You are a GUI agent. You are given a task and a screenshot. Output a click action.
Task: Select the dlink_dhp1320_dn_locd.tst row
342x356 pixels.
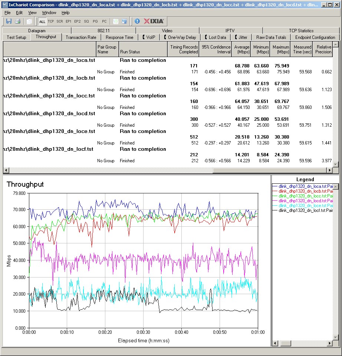(x=168, y=113)
